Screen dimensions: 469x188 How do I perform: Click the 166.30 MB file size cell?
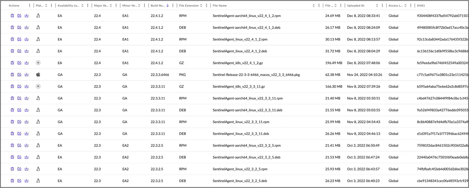tap(334, 87)
